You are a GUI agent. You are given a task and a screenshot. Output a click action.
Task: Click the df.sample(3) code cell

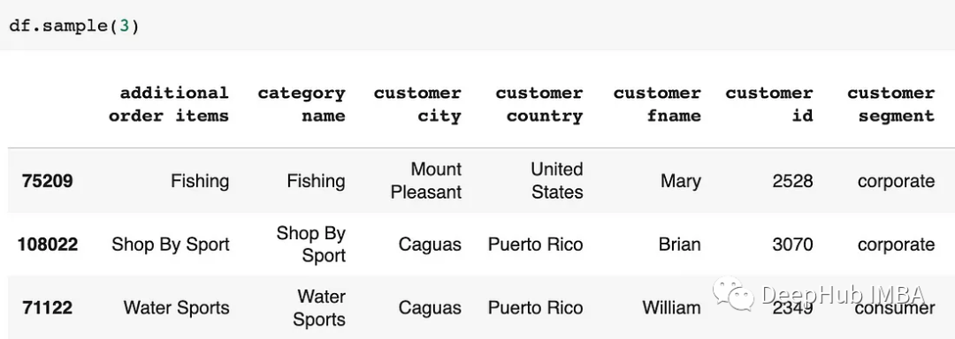[477, 25]
